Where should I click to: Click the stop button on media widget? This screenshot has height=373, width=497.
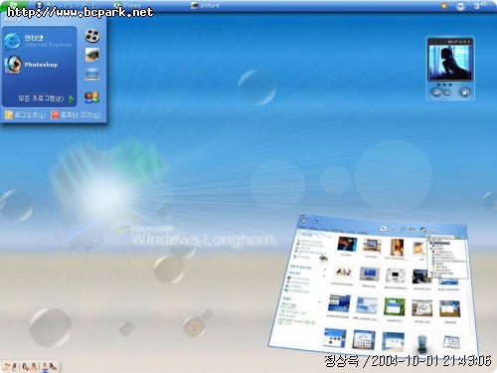(464, 93)
